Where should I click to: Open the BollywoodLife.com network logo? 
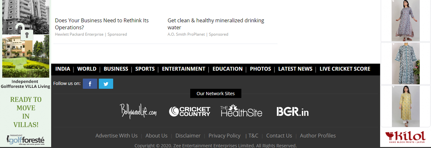point(138,111)
